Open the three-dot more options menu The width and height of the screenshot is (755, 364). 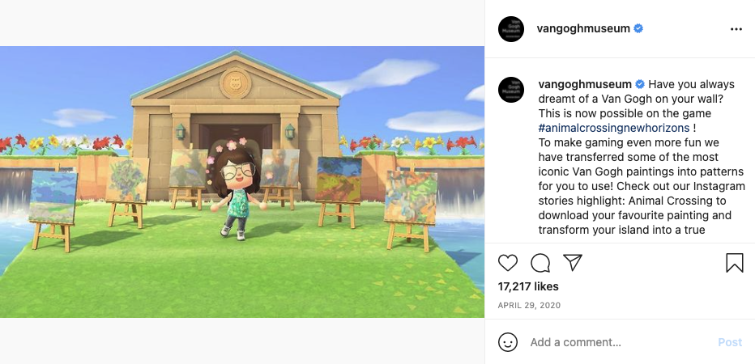click(x=736, y=29)
